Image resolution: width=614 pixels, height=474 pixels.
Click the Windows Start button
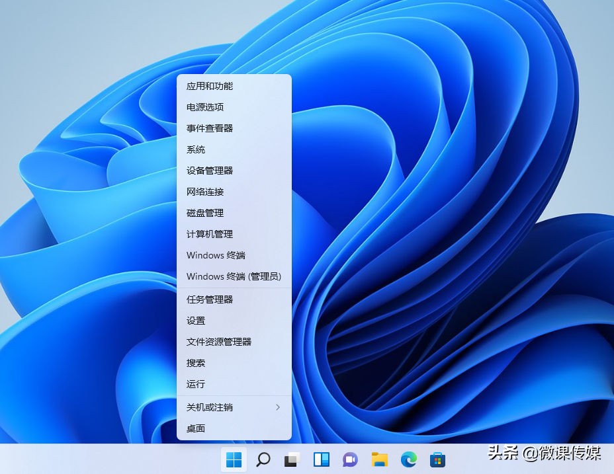click(234, 459)
